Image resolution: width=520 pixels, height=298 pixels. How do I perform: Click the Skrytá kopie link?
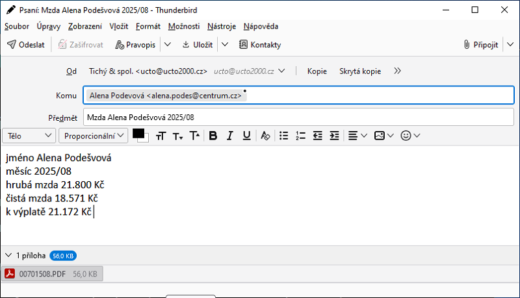(x=360, y=71)
